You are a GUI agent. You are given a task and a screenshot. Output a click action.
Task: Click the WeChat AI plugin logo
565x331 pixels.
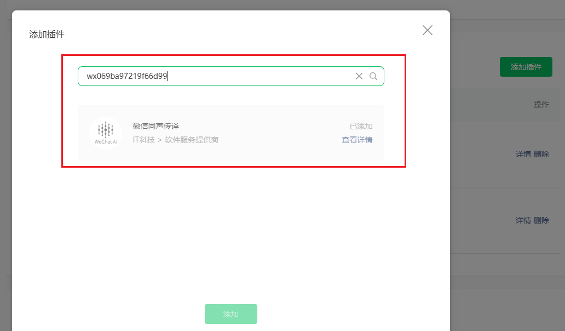tap(106, 133)
